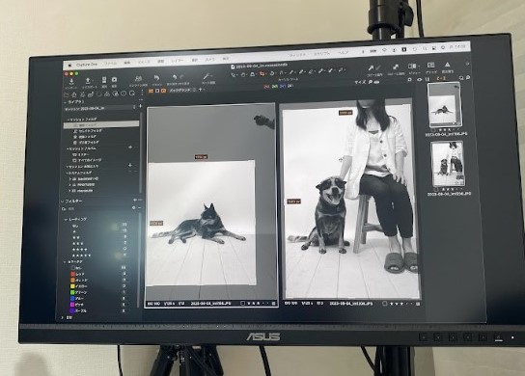Image resolution: width=525 pixels, height=376 pixels.
Task: Collapse the フィルター panel
Action: click(63, 201)
